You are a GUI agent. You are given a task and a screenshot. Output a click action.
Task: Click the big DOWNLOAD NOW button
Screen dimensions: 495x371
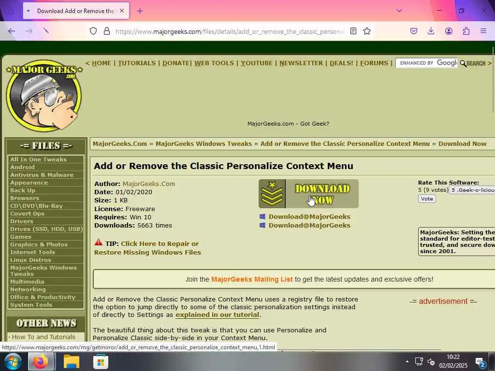click(x=308, y=194)
